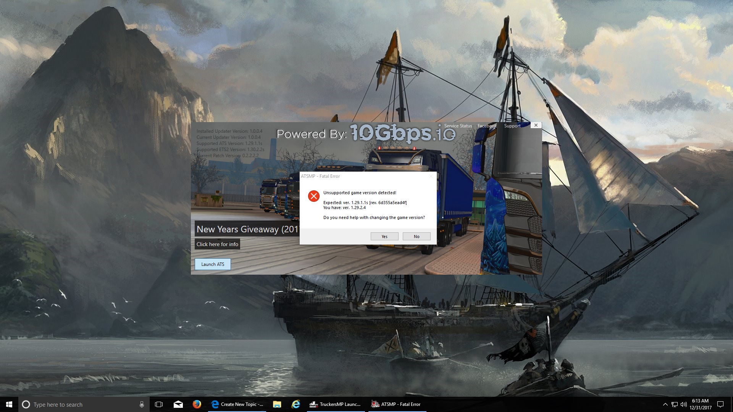The image size is (733, 412).
Task: Click the 'Expected: ver. 1.29.1.1s' line
Action: (365, 203)
